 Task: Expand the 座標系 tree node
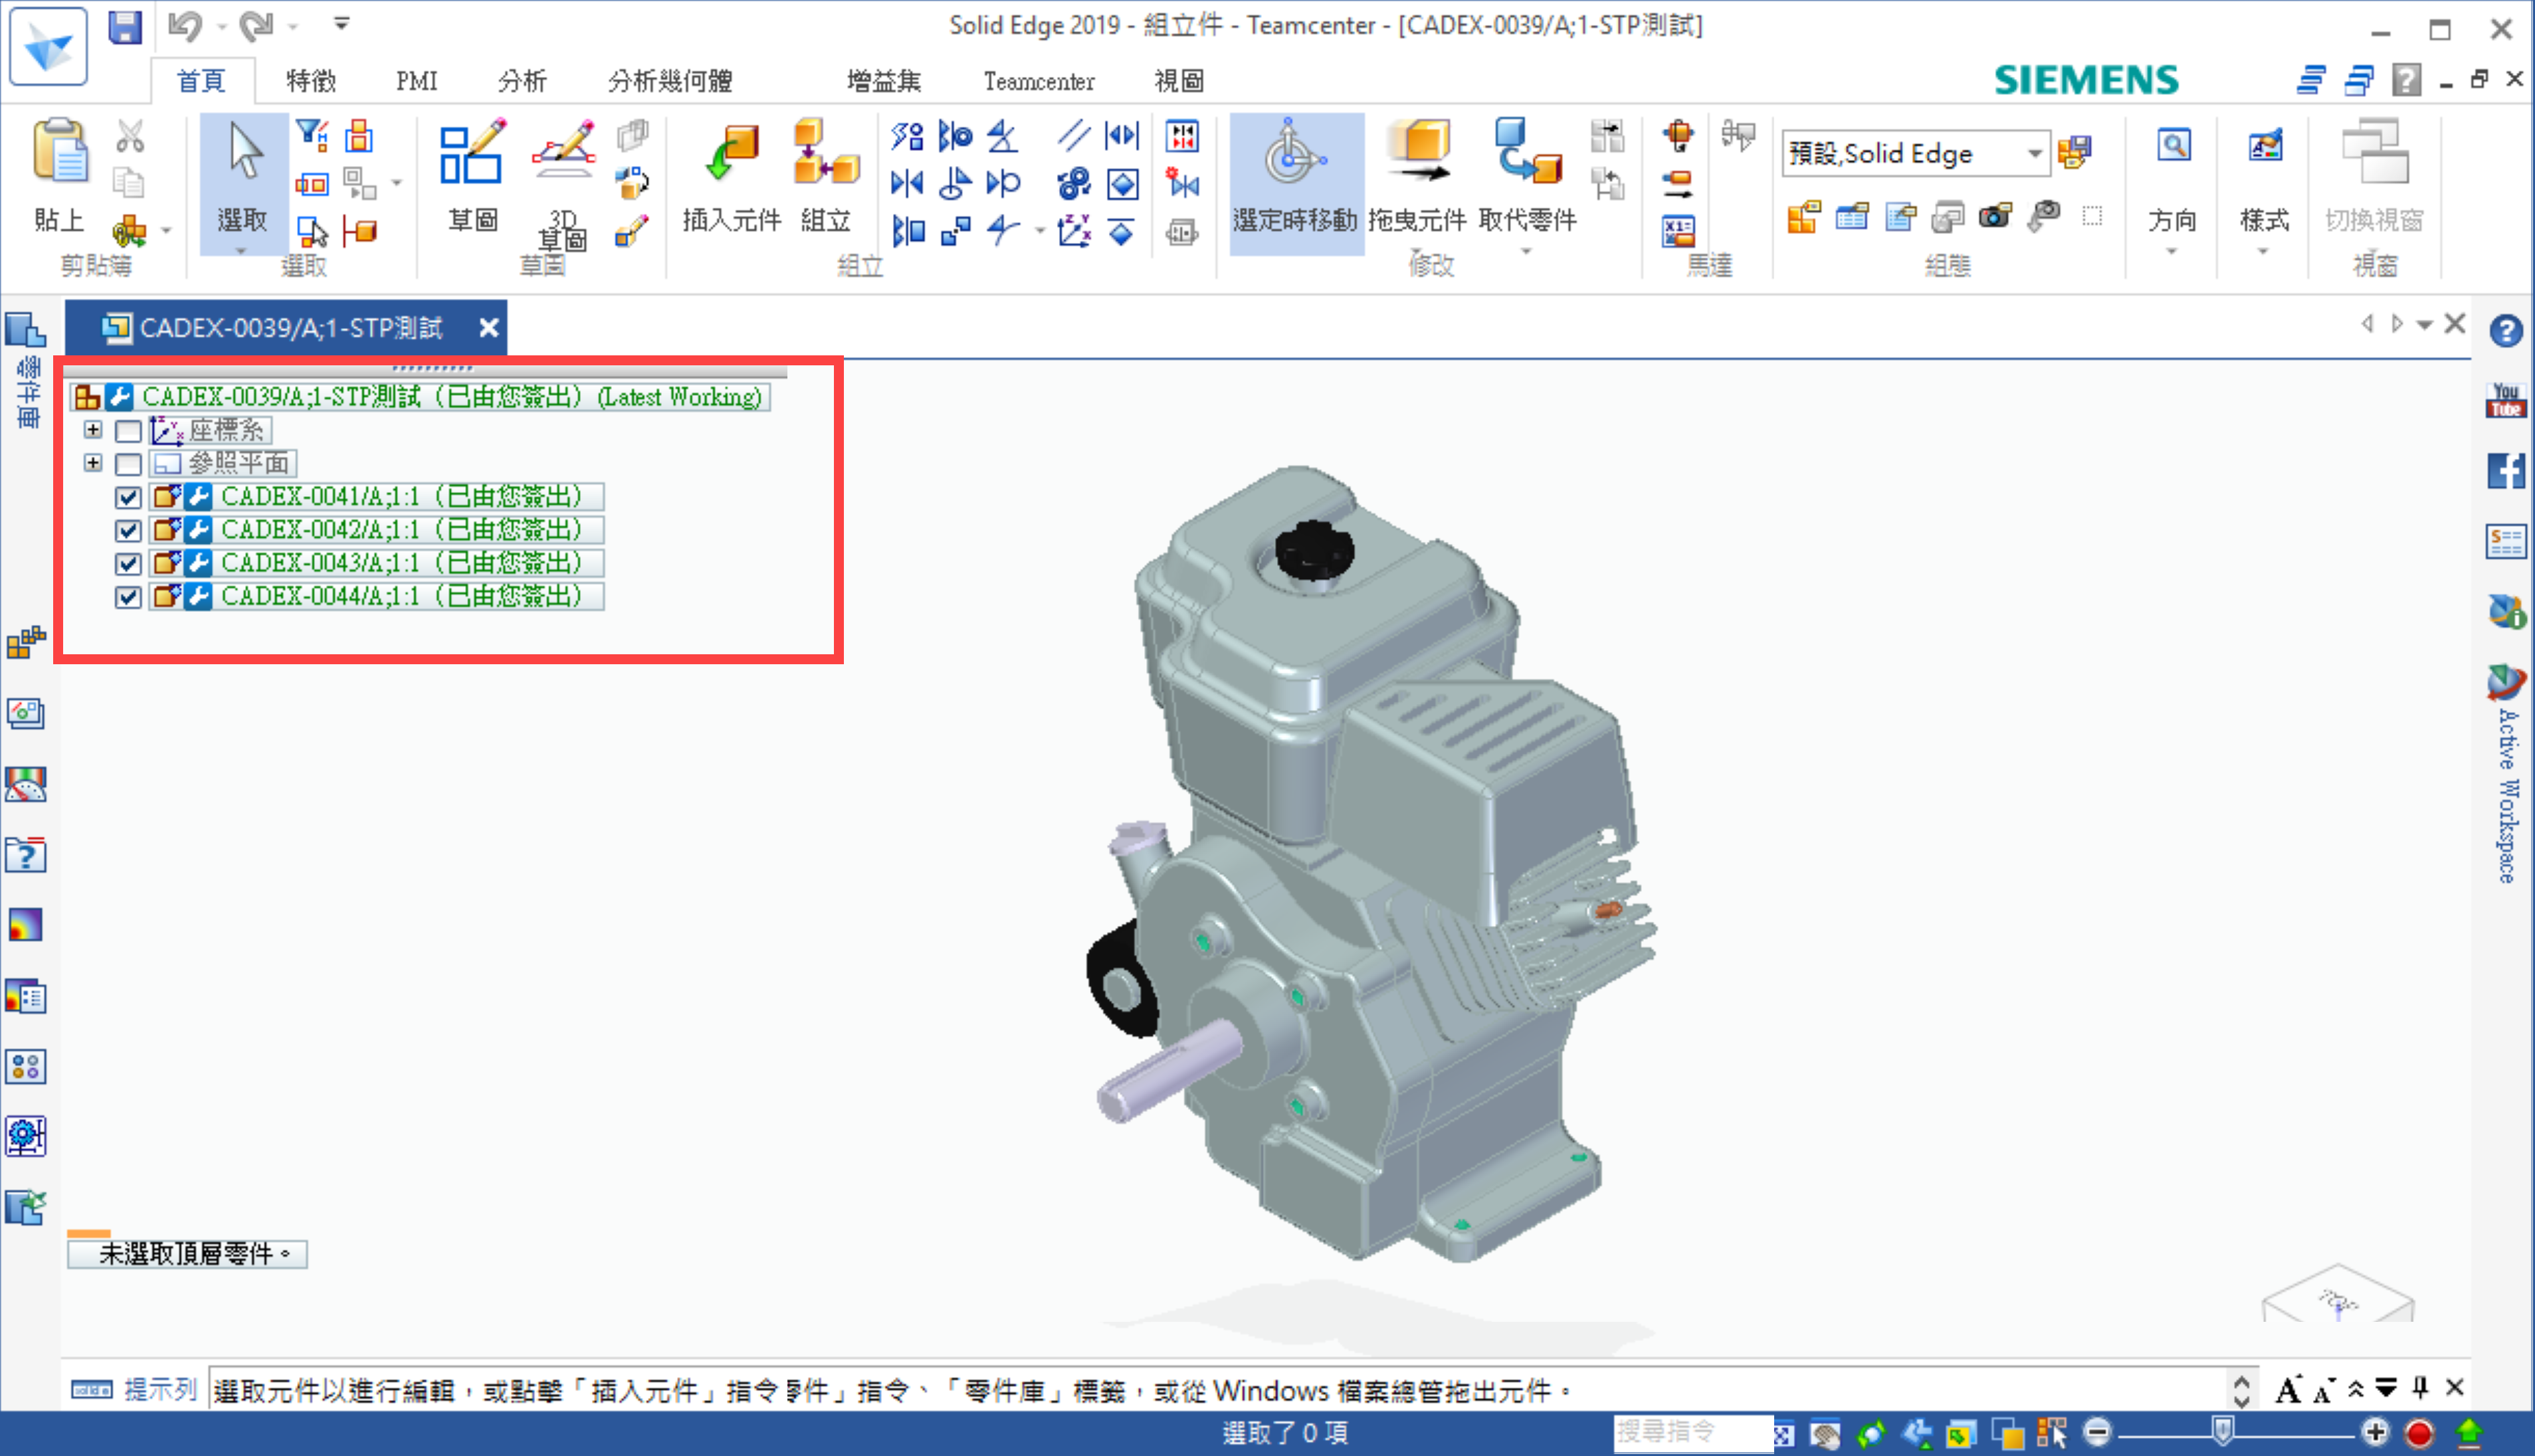click(93, 430)
